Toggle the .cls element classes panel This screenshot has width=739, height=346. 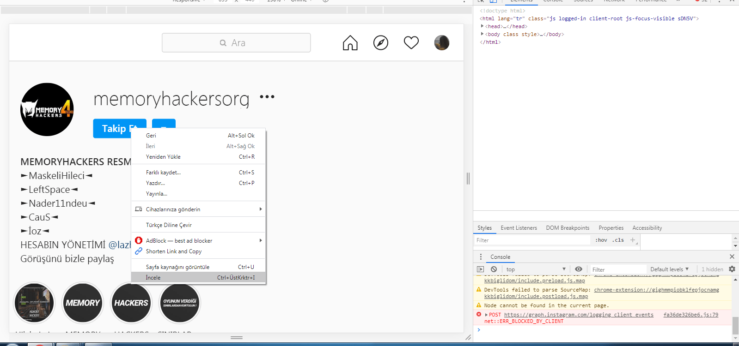click(x=618, y=240)
